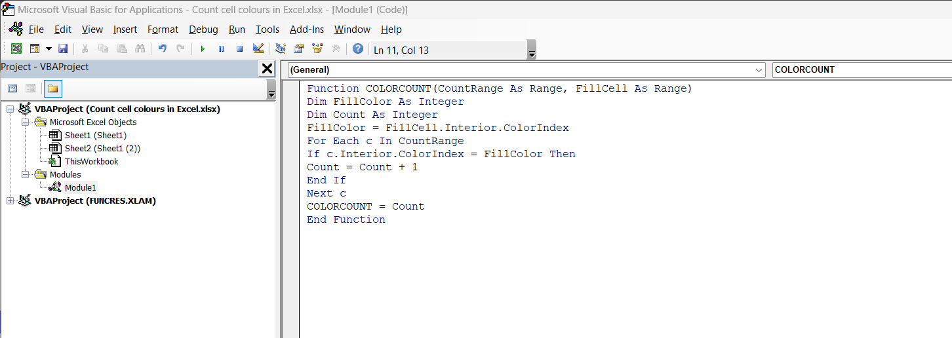Click the 'COLORCOUNT = Count' line
The image size is (952, 338).
click(366, 206)
